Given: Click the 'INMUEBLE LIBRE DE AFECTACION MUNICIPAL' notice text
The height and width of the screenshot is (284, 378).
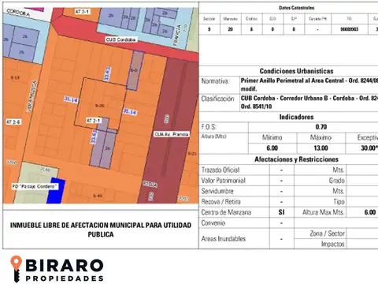Looking at the screenshot, I should click(101, 230).
